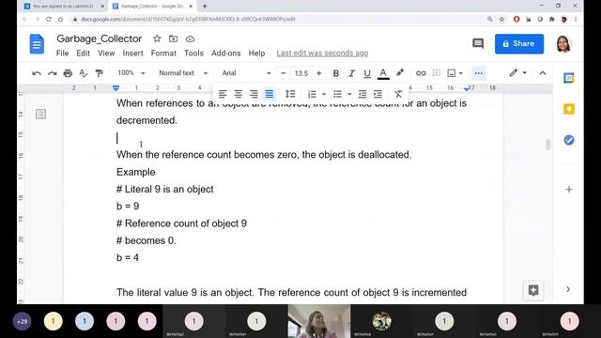Toggle Underline formatting

tap(367, 73)
